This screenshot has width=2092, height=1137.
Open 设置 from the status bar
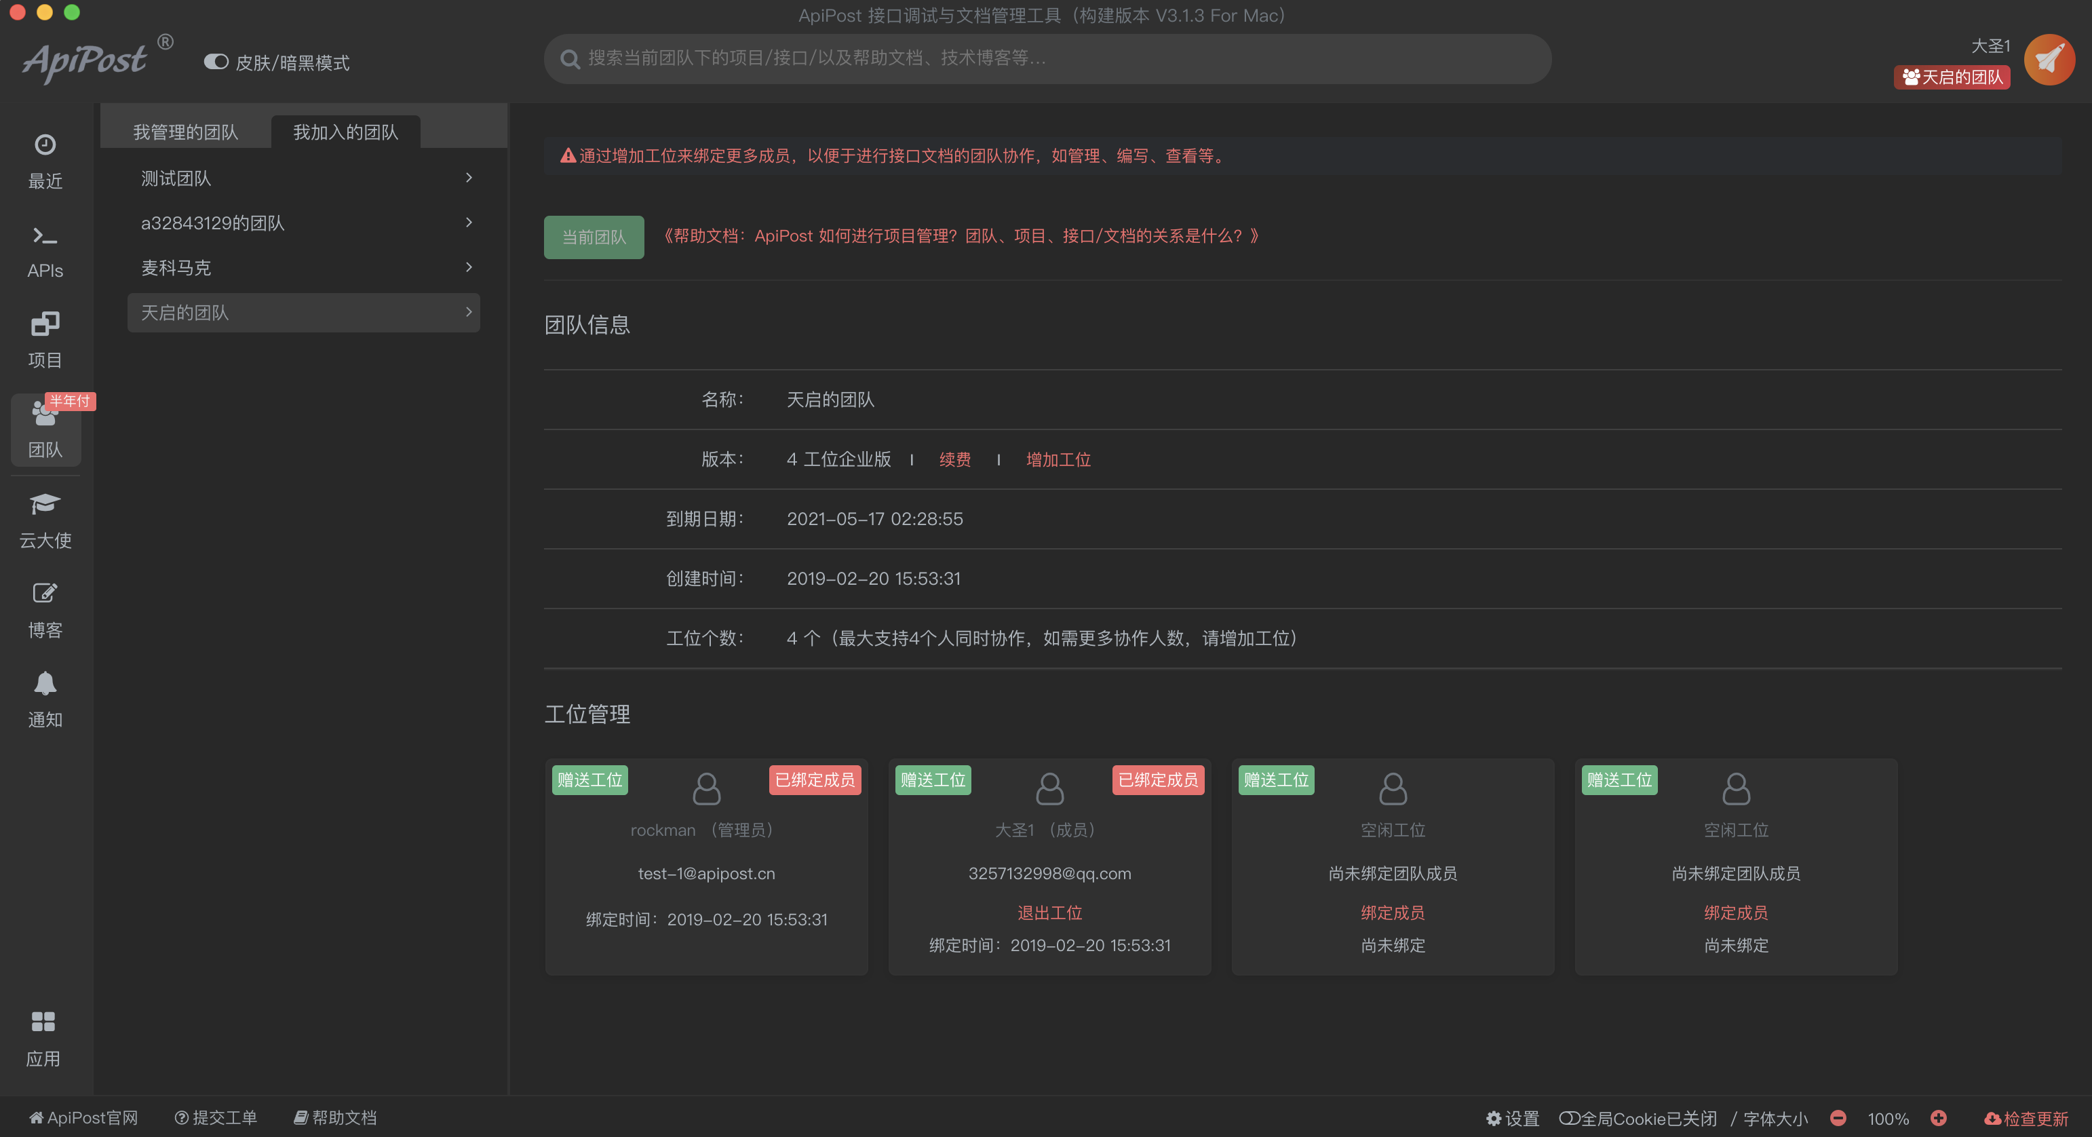pyautogui.click(x=1513, y=1117)
